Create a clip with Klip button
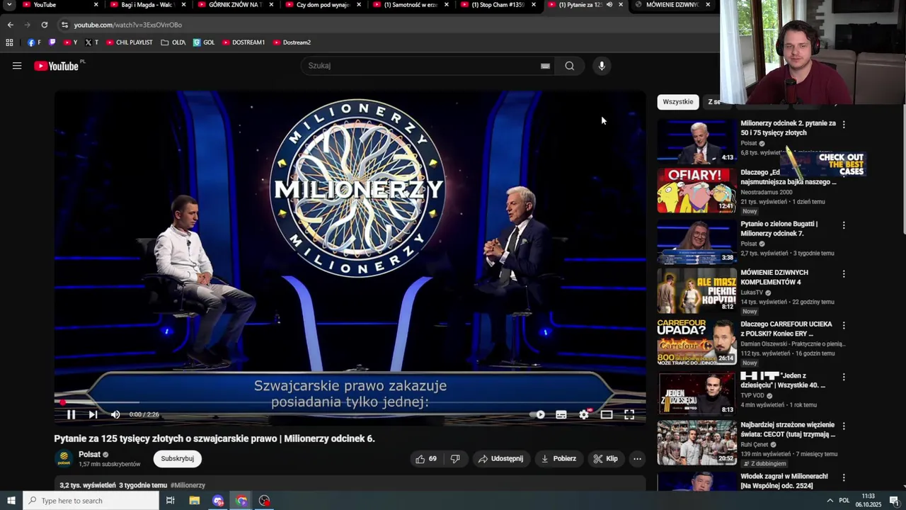This screenshot has width=906, height=510. (605, 459)
